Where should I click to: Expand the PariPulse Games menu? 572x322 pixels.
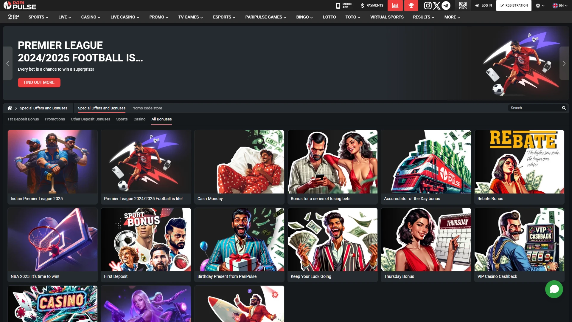pyautogui.click(x=265, y=17)
